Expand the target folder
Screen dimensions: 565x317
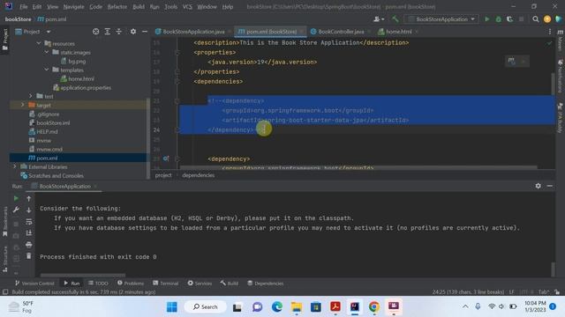[x=22, y=105]
